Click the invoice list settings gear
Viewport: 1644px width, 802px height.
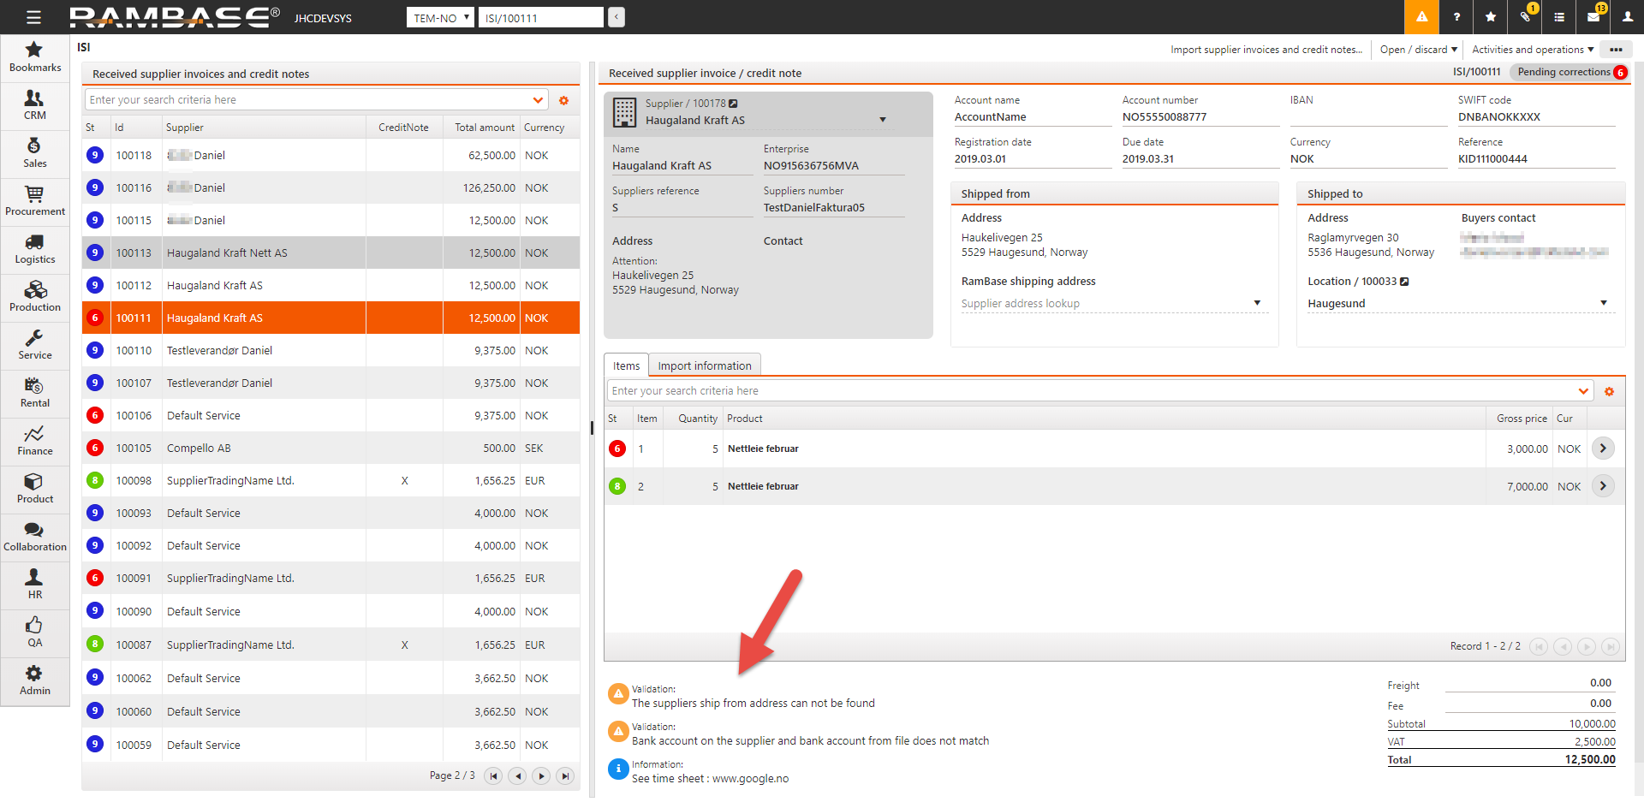tap(563, 101)
